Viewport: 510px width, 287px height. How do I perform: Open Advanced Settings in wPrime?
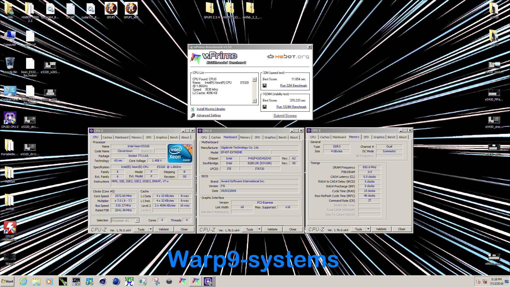(209, 115)
